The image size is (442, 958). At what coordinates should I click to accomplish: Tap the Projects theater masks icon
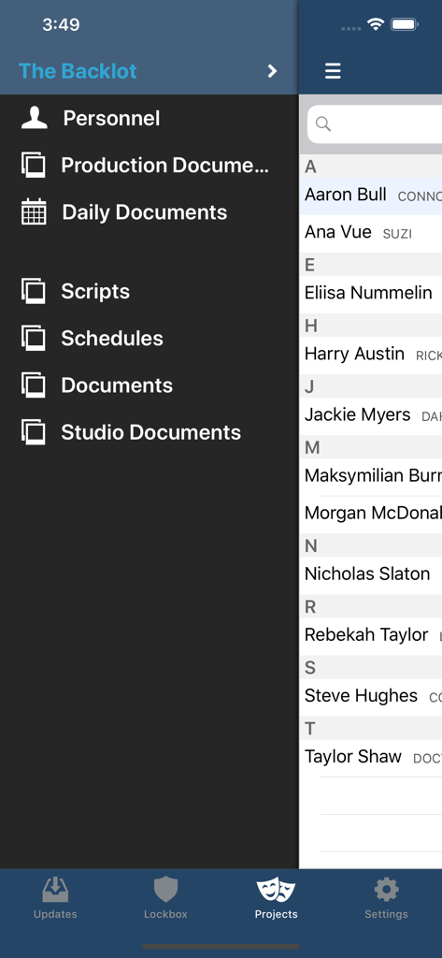coord(276,890)
